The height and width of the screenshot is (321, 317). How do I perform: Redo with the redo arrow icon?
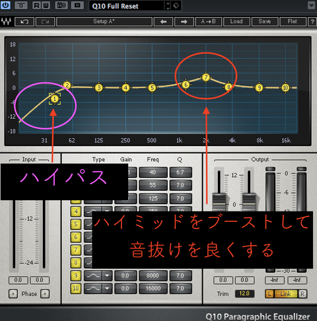(45, 22)
